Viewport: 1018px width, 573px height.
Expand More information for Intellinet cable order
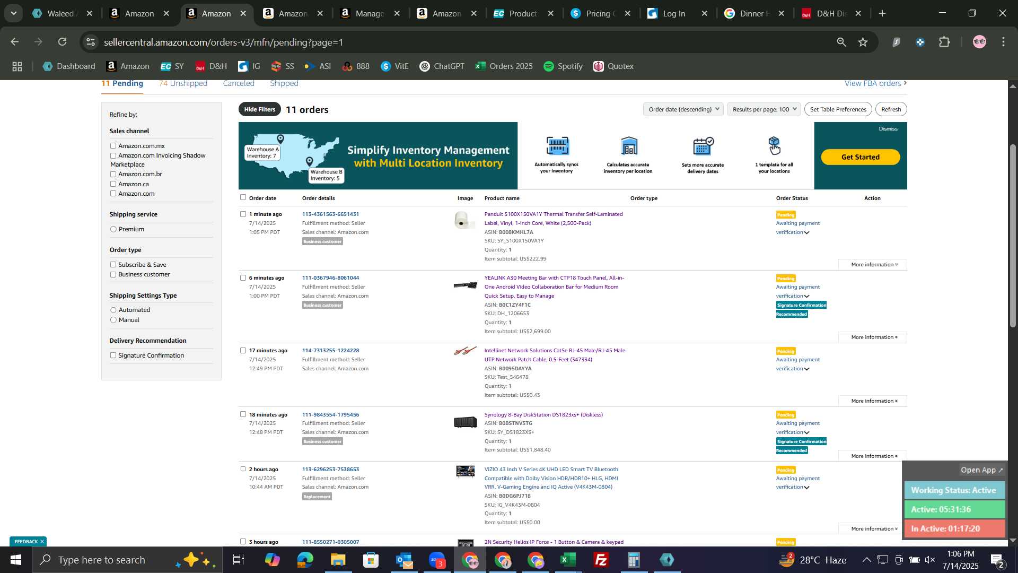point(873,401)
